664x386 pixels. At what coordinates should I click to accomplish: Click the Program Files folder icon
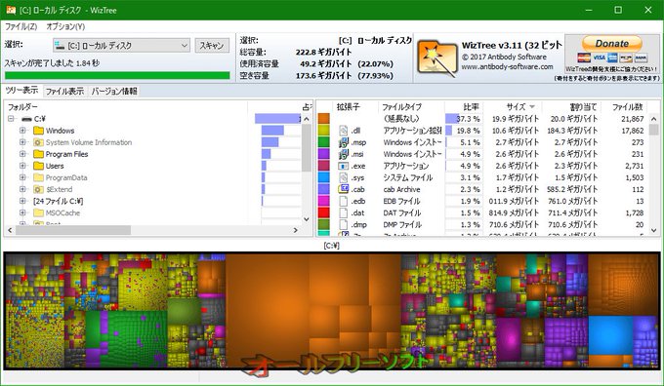[38, 154]
